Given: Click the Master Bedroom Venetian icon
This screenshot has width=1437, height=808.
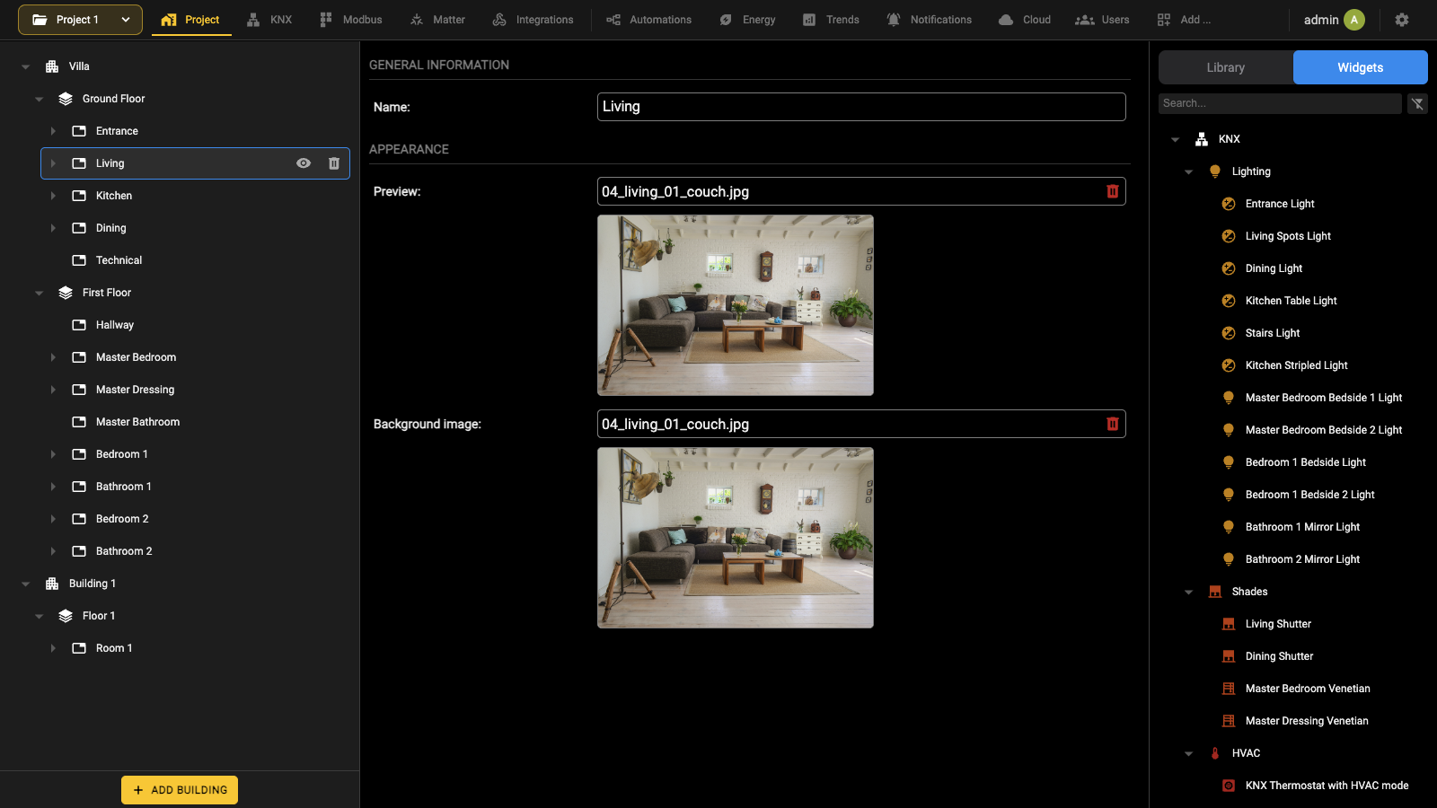Looking at the screenshot, I should point(1229,689).
